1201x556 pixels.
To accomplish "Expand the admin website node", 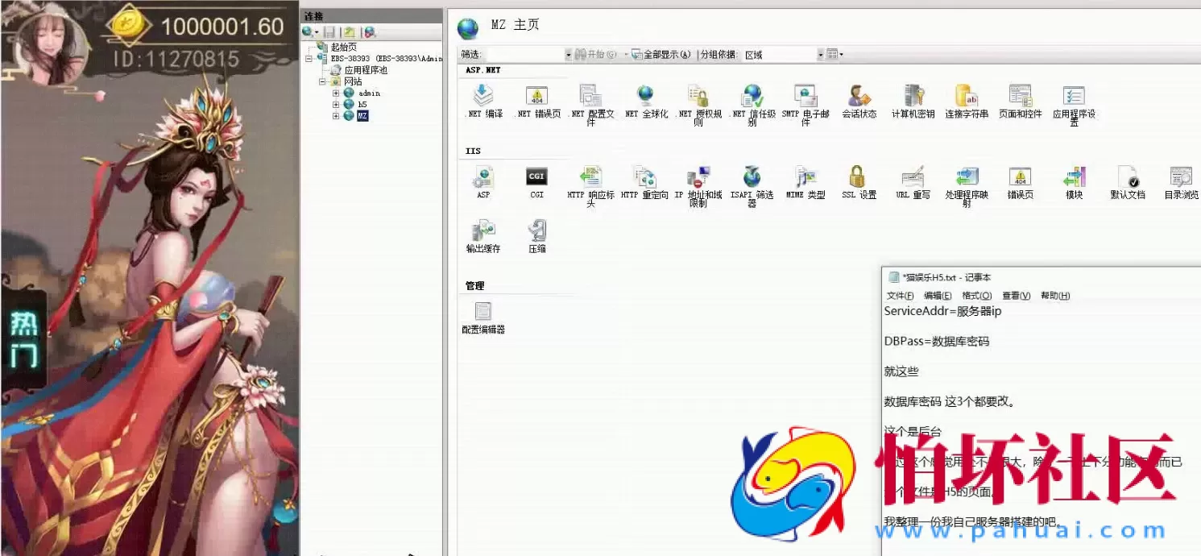I will [337, 93].
